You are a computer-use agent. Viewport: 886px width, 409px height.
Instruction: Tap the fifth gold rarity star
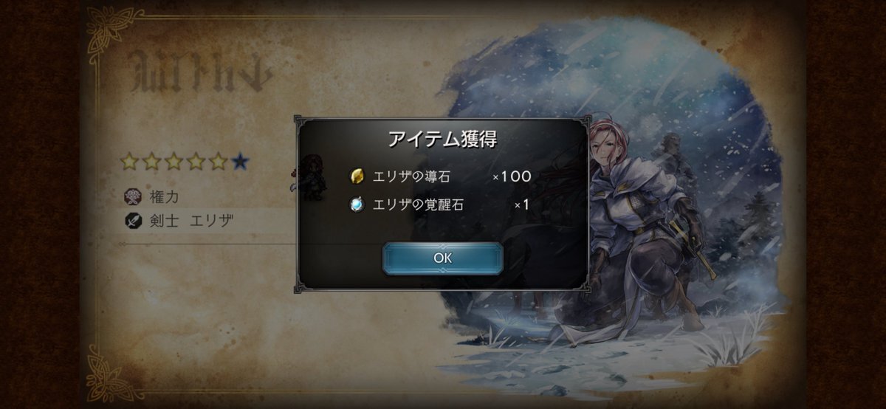pos(218,162)
